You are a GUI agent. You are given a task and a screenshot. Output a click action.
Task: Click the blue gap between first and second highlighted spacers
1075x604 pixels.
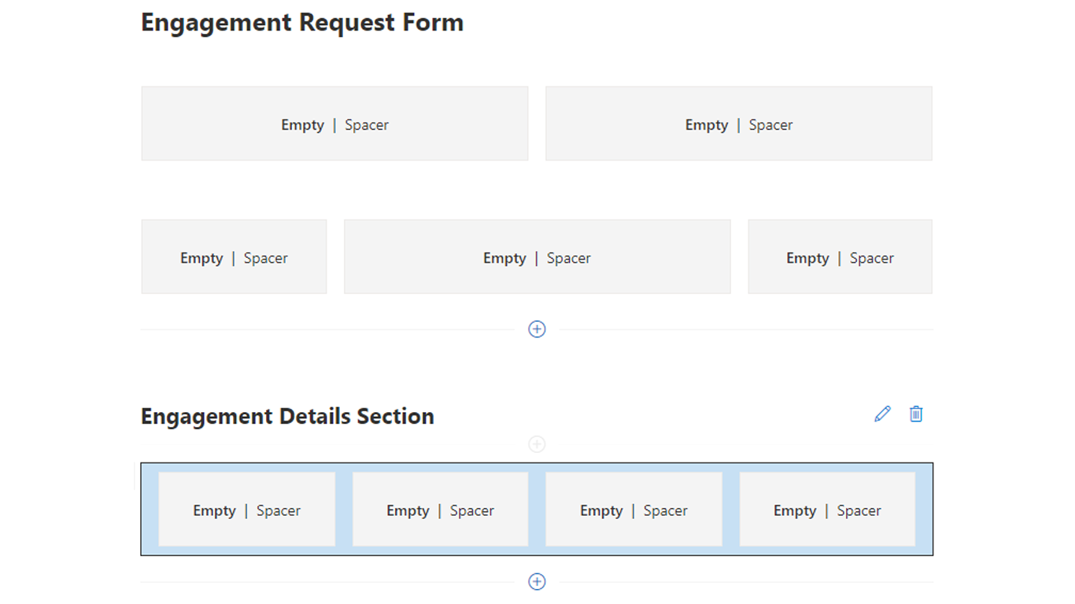click(x=344, y=510)
